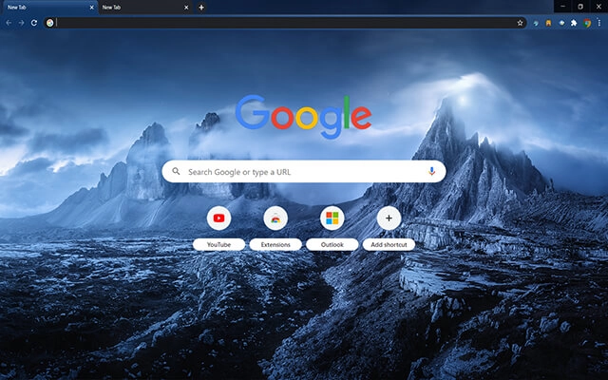Open the puzzle-piece Extensions menu
Image resolution: width=608 pixels, height=380 pixels.
tap(574, 23)
